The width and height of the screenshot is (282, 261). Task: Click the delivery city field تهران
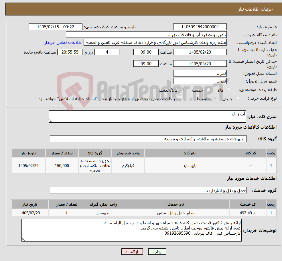(200, 81)
